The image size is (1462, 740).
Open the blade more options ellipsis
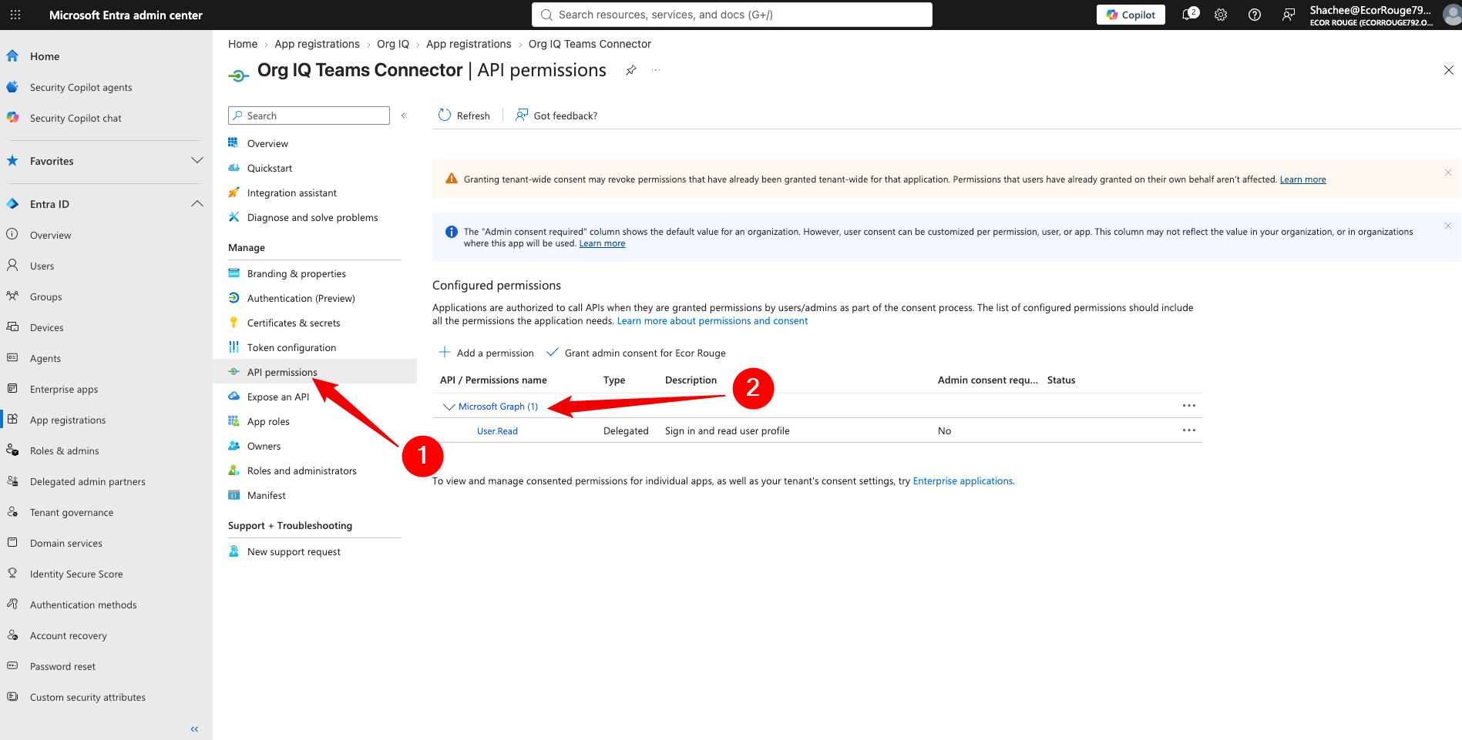(656, 70)
